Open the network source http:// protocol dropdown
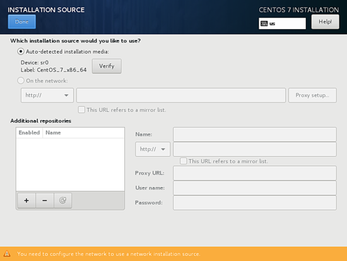347x261 pixels. tap(47, 95)
